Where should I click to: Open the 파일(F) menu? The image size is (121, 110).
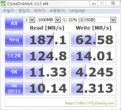coord(9,10)
